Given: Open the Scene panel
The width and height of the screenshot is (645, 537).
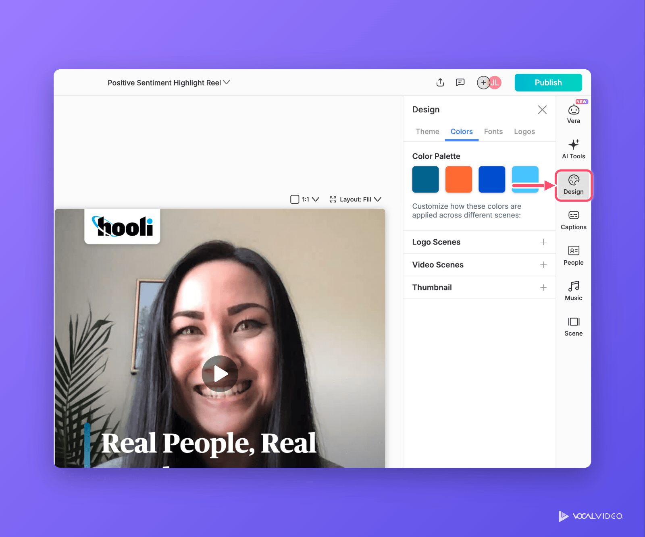Looking at the screenshot, I should (574, 327).
